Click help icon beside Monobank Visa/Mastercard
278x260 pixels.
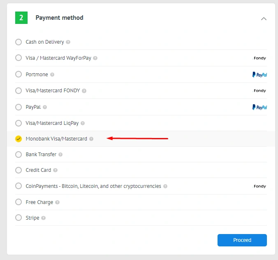[x=91, y=139]
